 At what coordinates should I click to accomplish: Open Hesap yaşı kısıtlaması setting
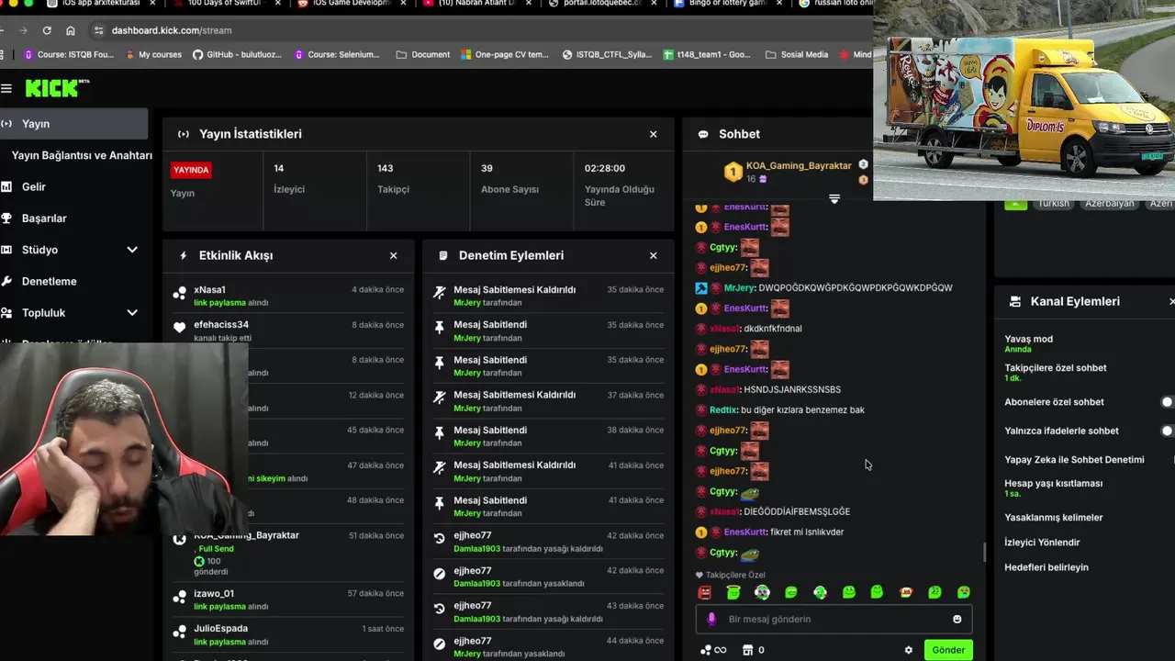point(1053,487)
